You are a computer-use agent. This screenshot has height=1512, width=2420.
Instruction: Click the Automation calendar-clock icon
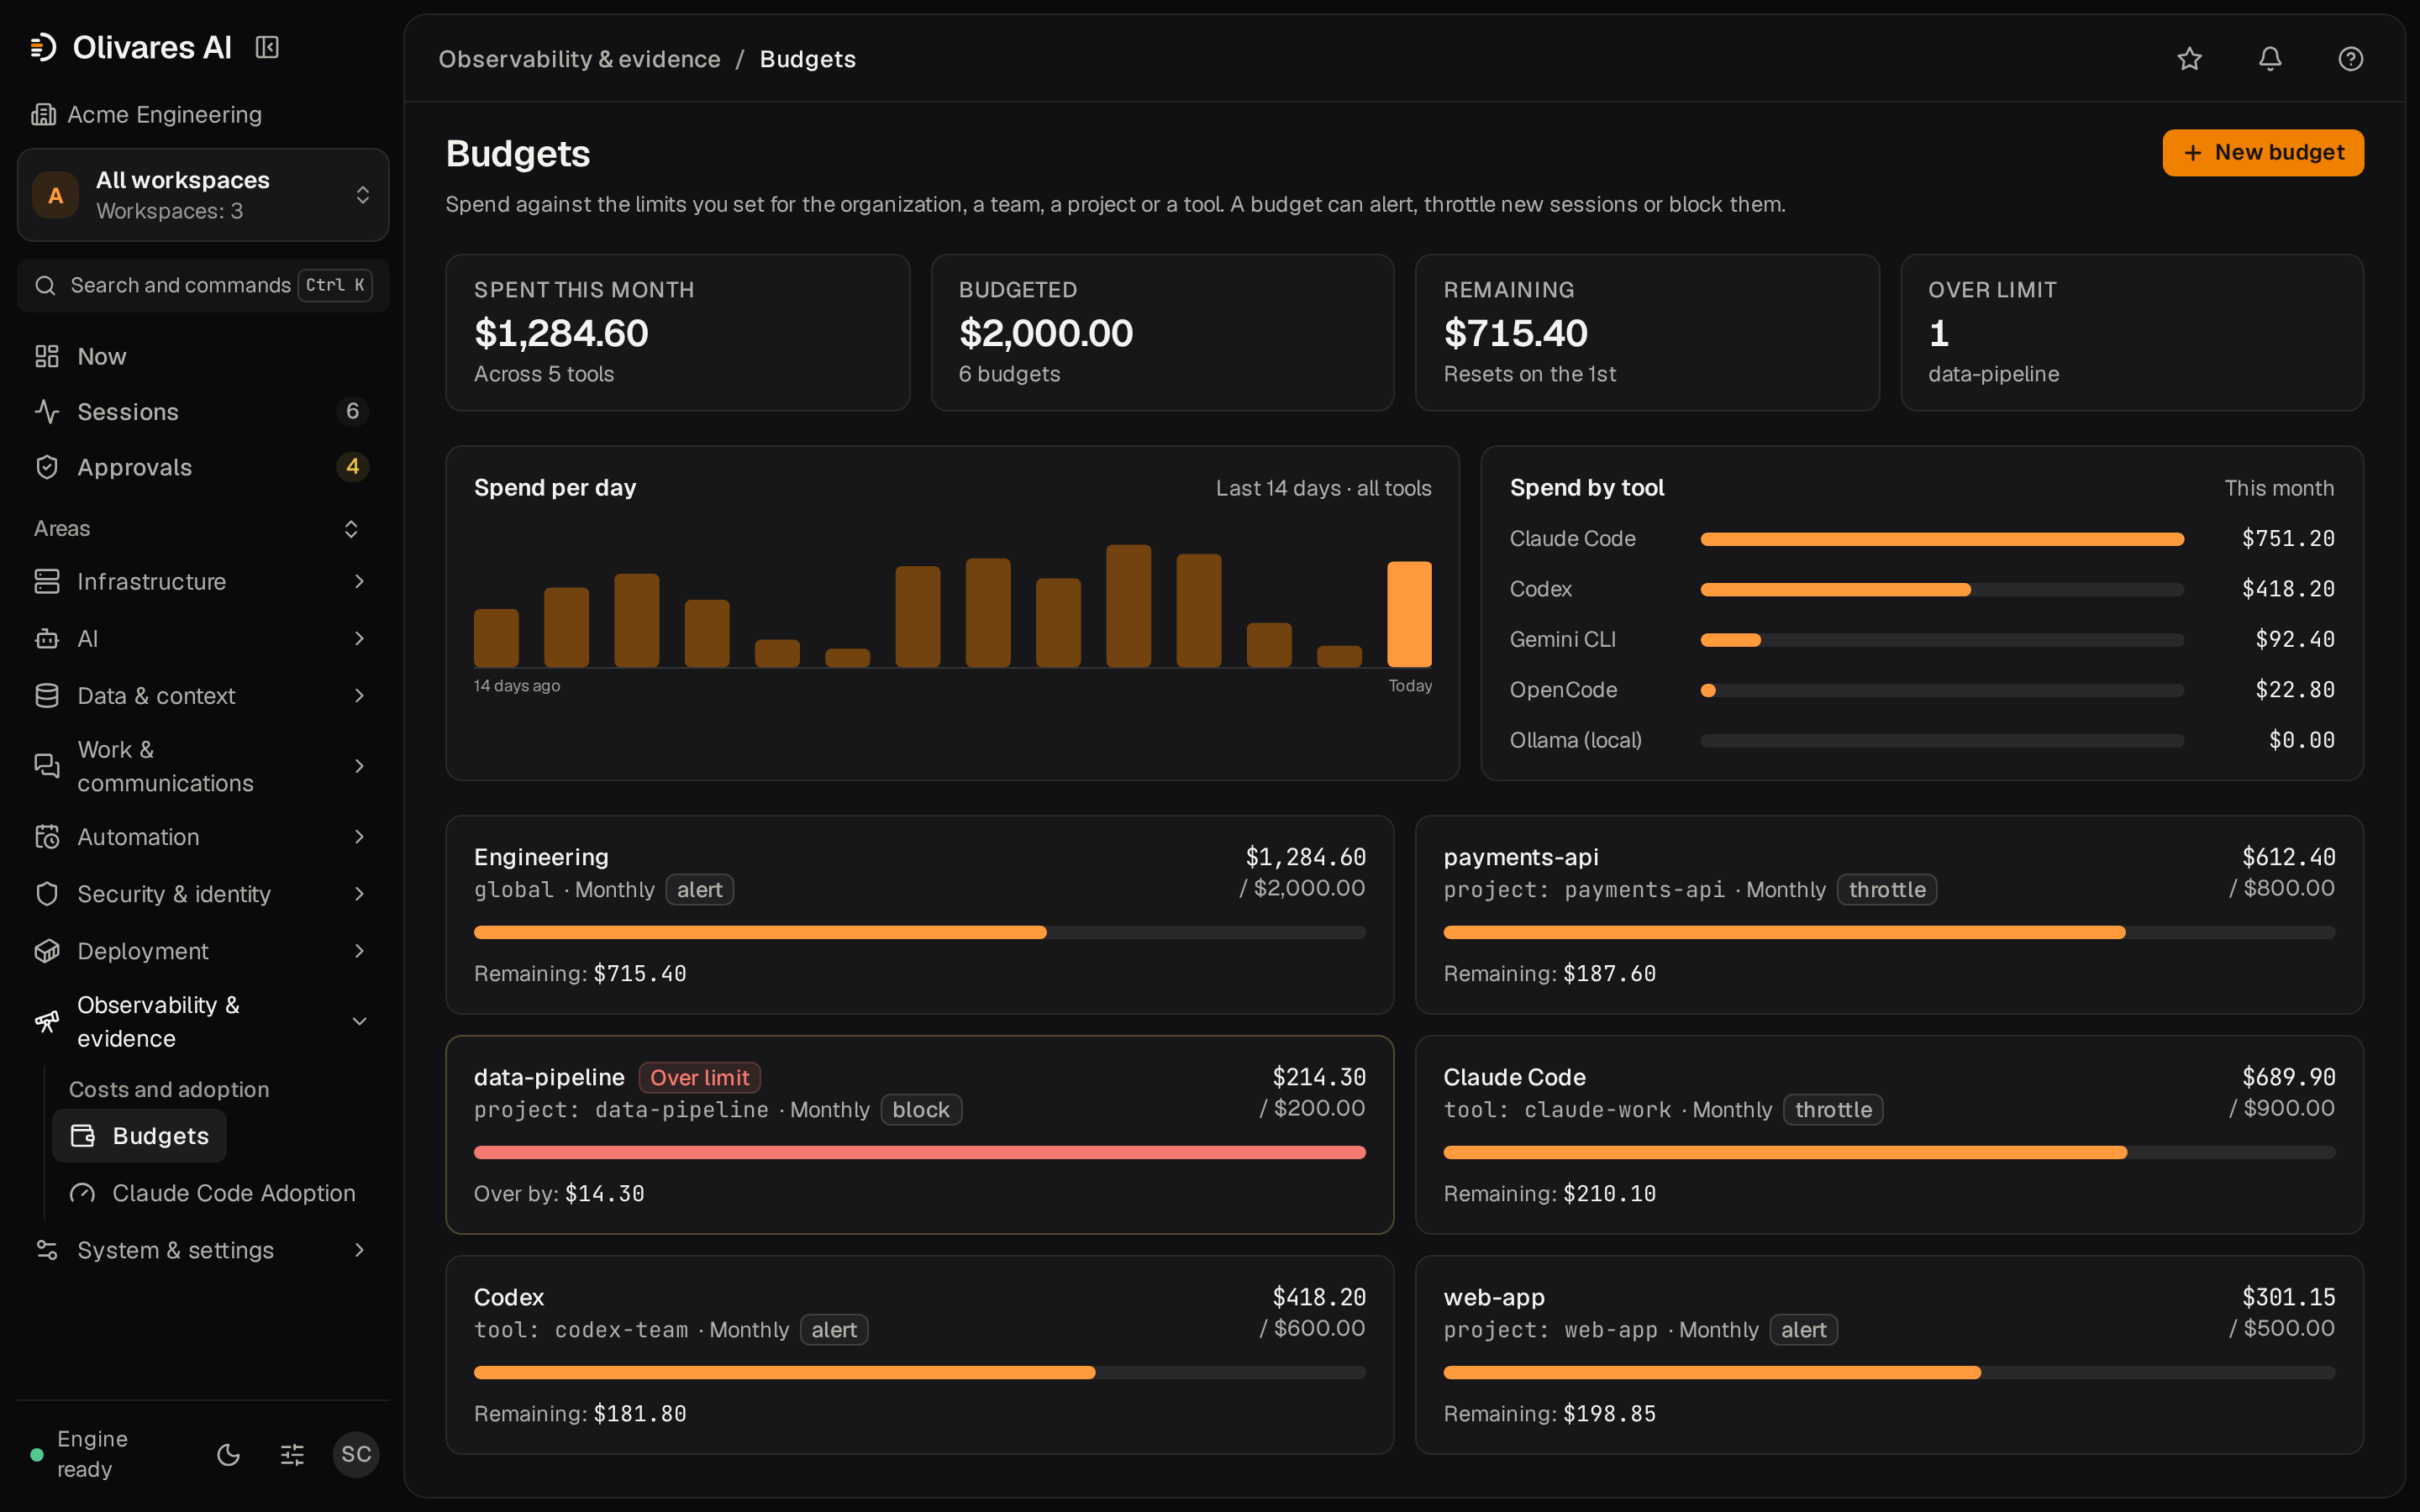[x=47, y=836]
